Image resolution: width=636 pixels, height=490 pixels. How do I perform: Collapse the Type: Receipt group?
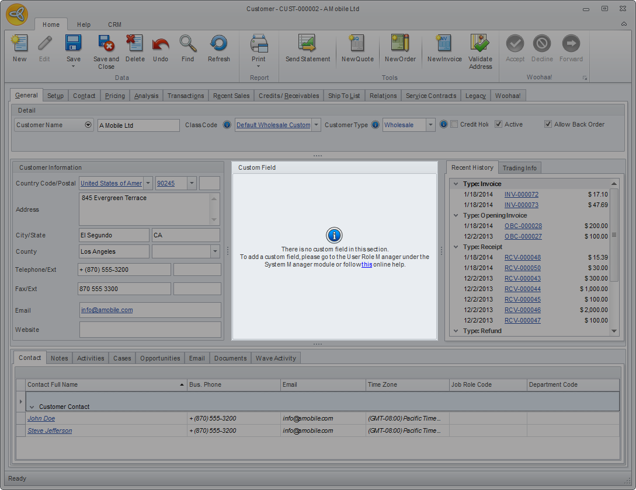(x=457, y=247)
